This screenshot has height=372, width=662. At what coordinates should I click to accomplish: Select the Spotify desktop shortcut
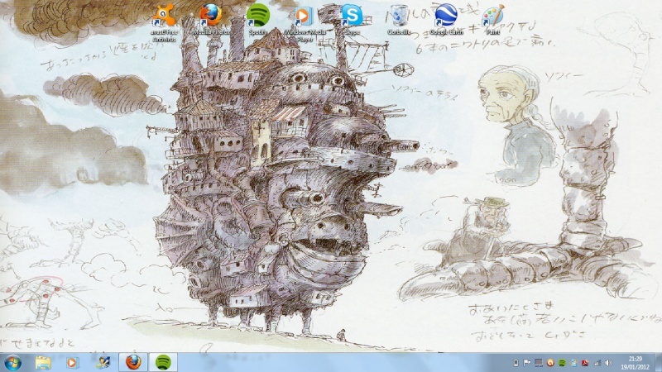pos(257,19)
